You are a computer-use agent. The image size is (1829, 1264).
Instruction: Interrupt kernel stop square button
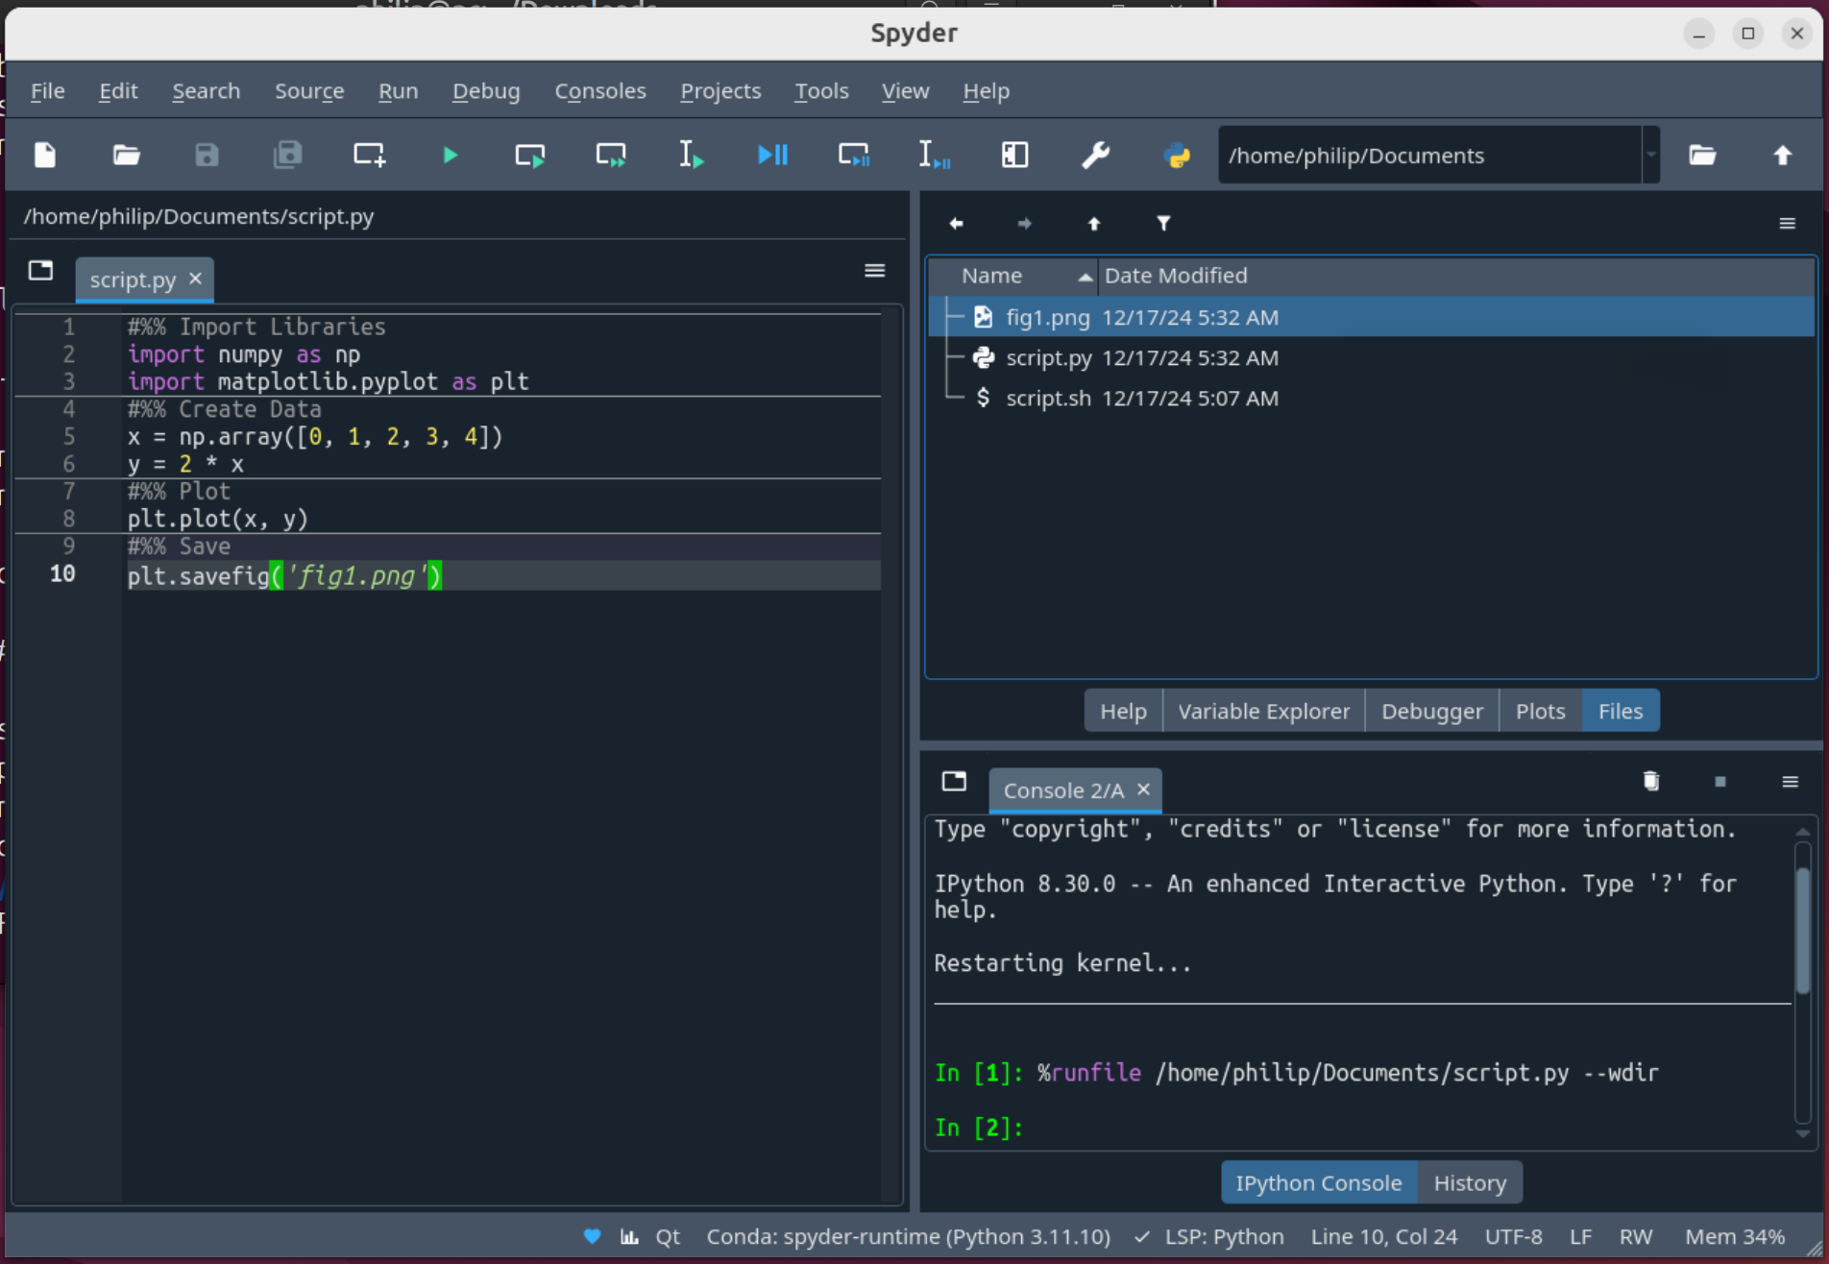tap(1719, 781)
